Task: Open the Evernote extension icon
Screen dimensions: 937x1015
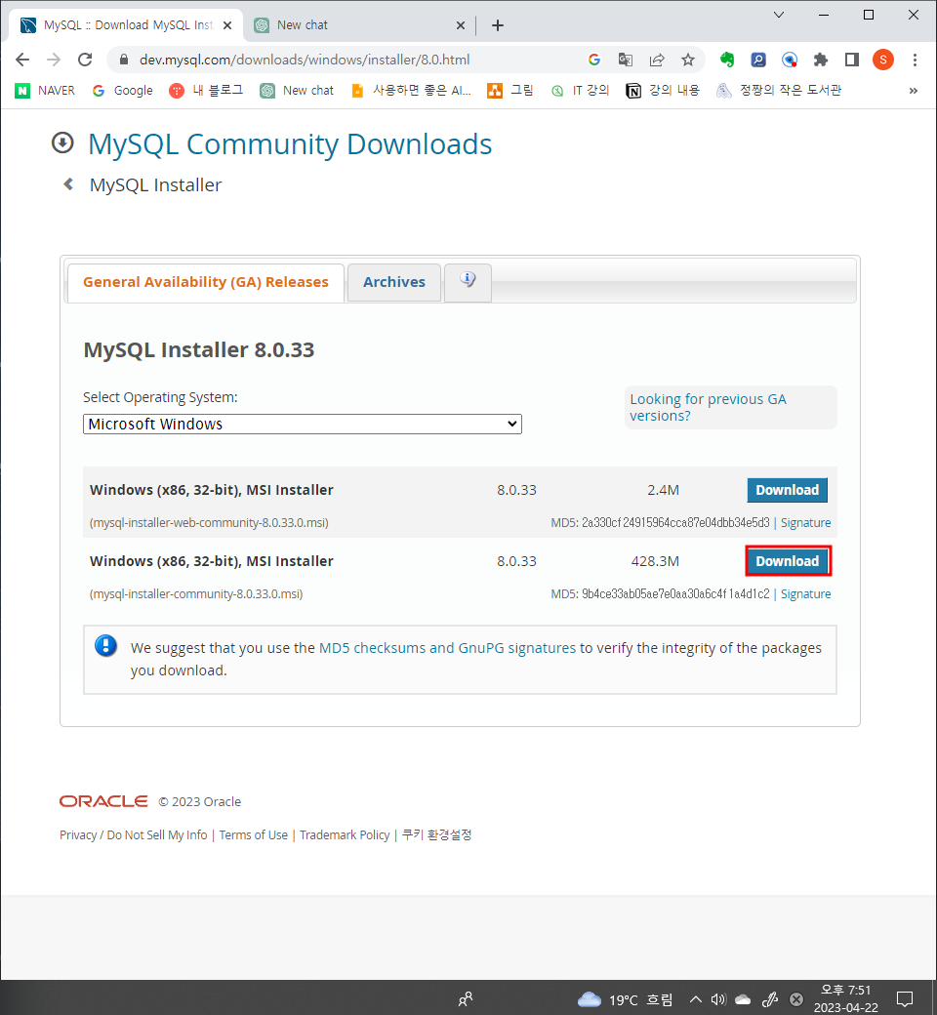Action: (727, 60)
